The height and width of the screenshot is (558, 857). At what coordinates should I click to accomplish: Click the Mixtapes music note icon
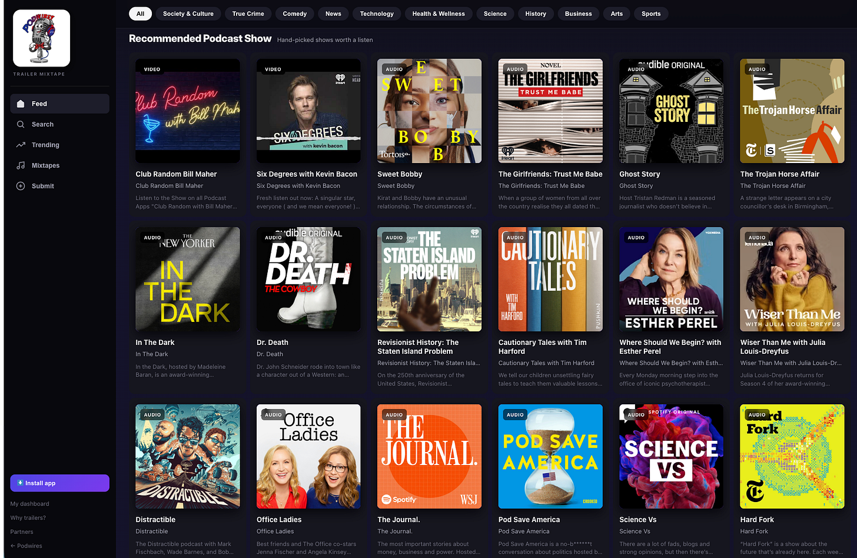pyautogui.click(x=21, y=165)
